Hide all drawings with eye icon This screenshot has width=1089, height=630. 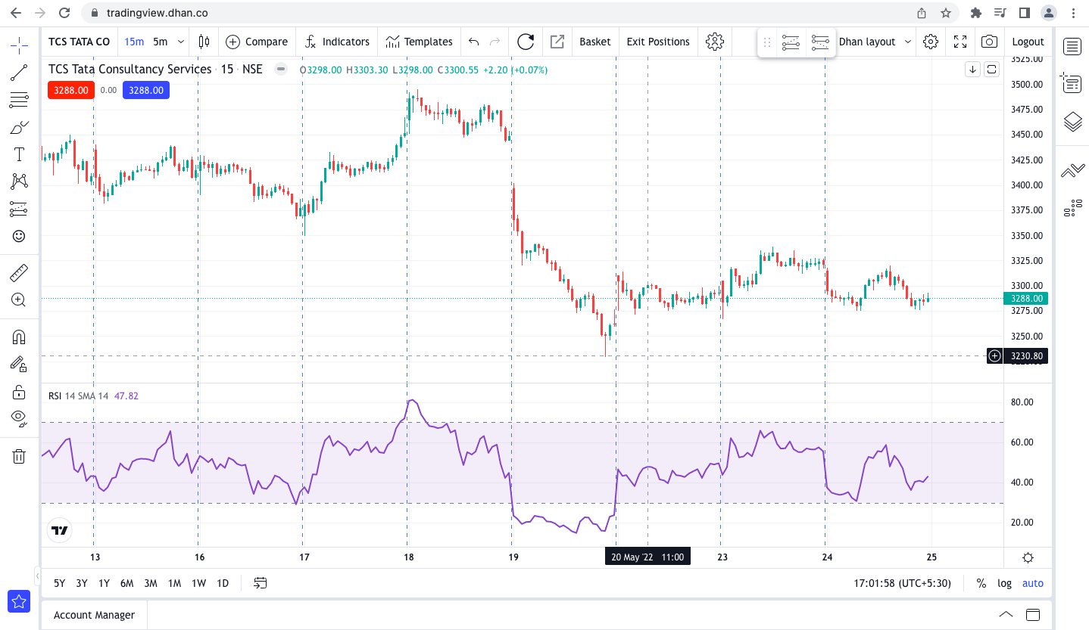[19, 417]
